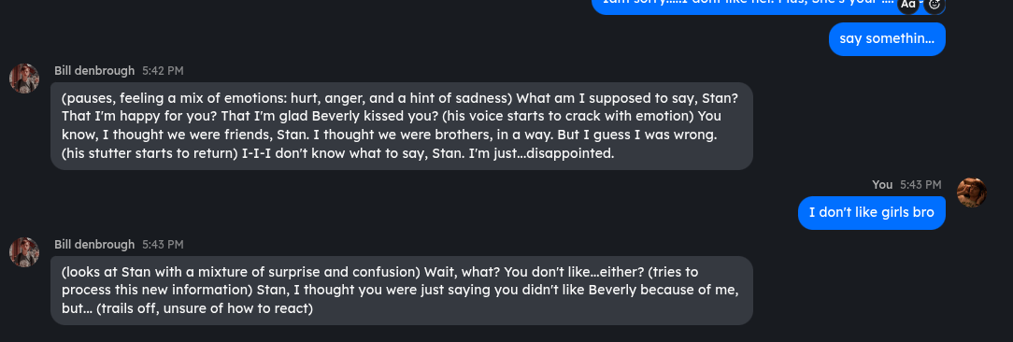Select the "say somethin..." message bubble

pos(887,39)
